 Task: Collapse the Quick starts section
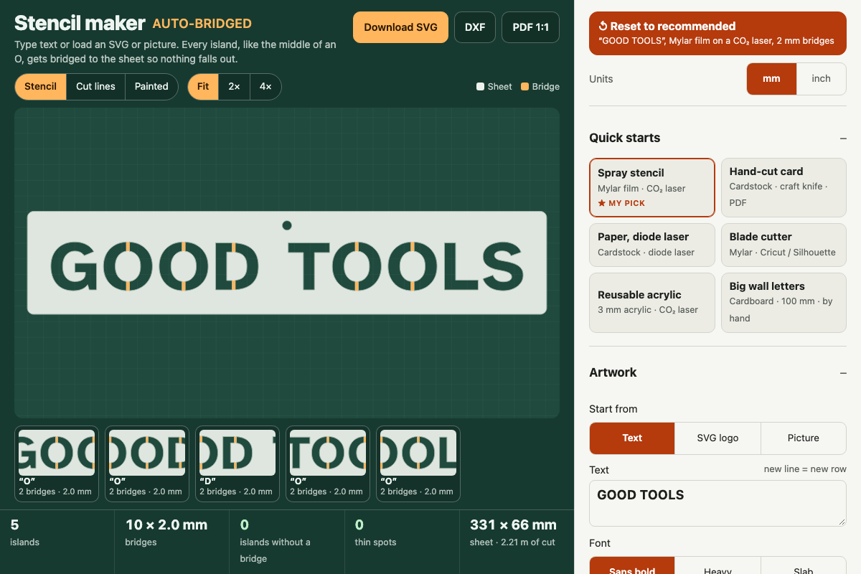click(843, 138)
